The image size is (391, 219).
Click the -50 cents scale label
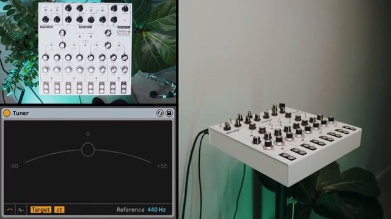pos(14,166)
